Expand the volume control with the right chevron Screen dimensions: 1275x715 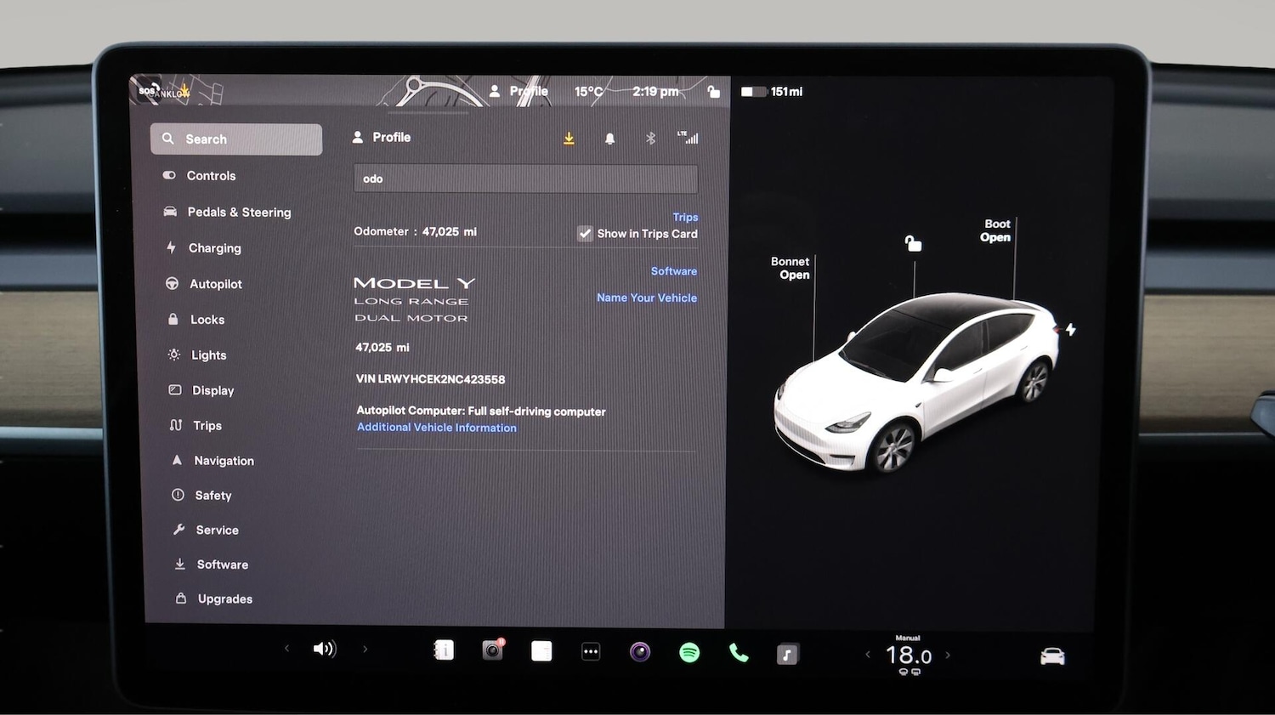coord(365,648)
